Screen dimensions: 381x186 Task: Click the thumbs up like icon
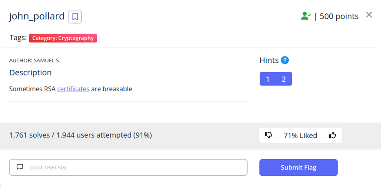pos(333,135)
